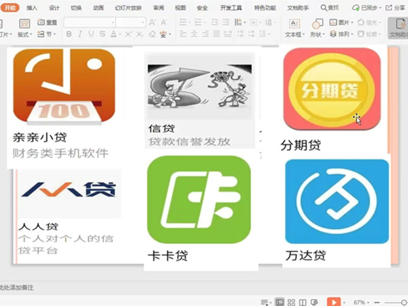This screenshot has height=306, width=408.
Task: Click the Share (分享) button
Action: tap(395, 7)
